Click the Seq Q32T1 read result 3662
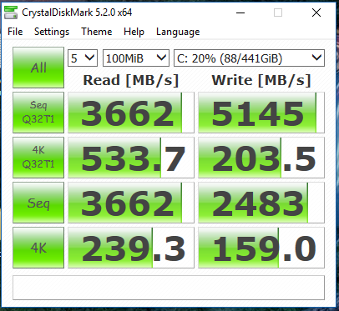Viewport: 339px width, 311px height. [x=131, y=113]
